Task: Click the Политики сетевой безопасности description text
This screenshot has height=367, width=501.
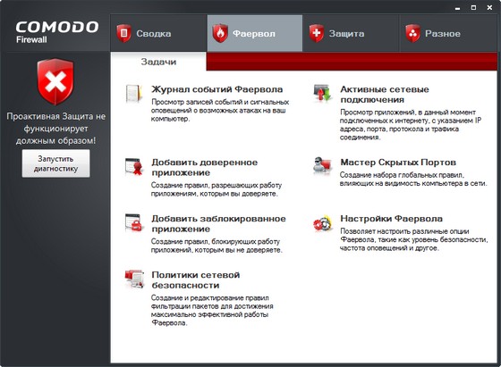Action: (x=212, y=310)
